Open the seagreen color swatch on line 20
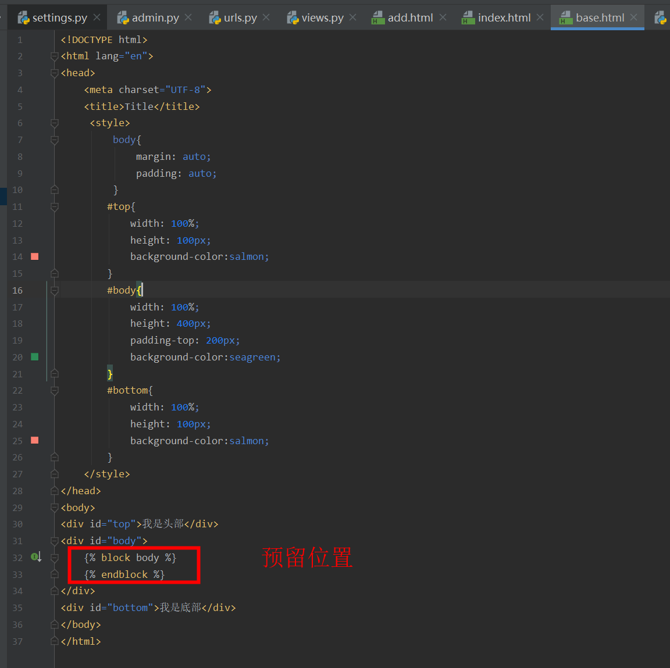 pyautogui.click(x=35, y=357)
